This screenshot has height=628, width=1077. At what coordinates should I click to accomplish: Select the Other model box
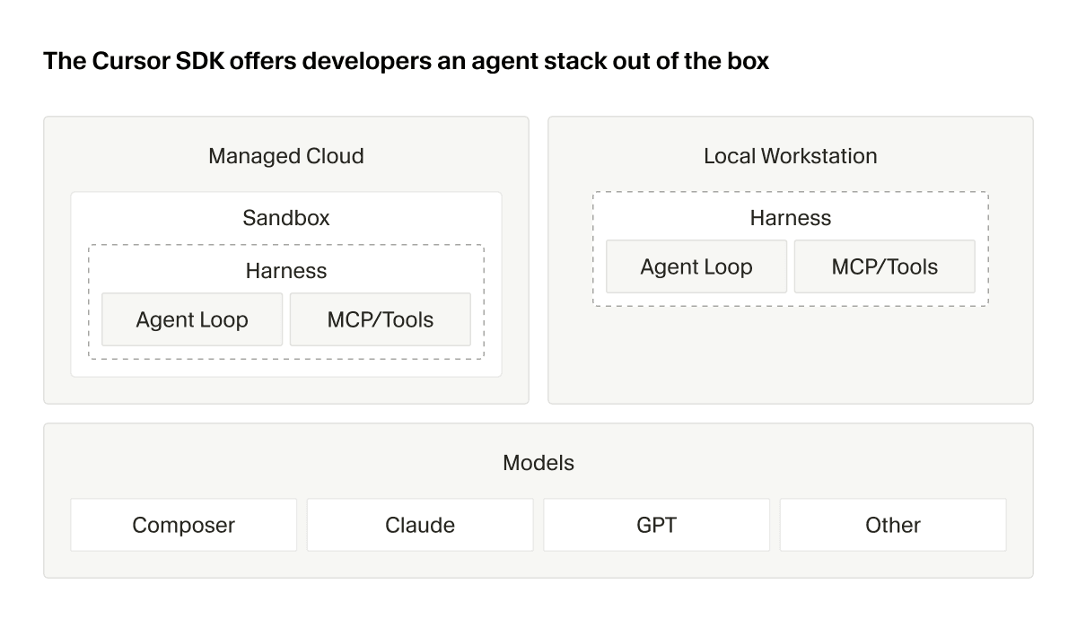tap(893, 525)
